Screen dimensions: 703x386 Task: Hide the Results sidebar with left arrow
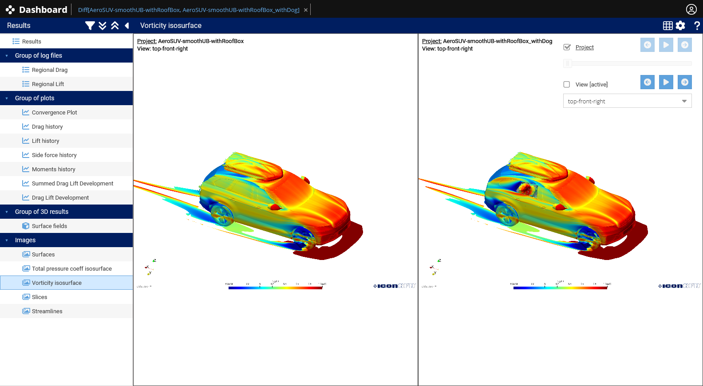pyautogui.click(x=127, y=26)
